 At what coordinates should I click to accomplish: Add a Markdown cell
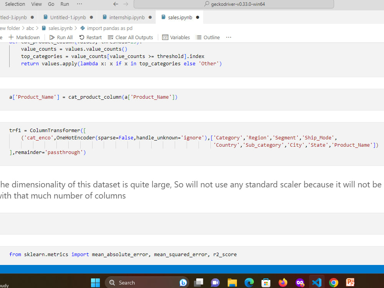point(24,37)
